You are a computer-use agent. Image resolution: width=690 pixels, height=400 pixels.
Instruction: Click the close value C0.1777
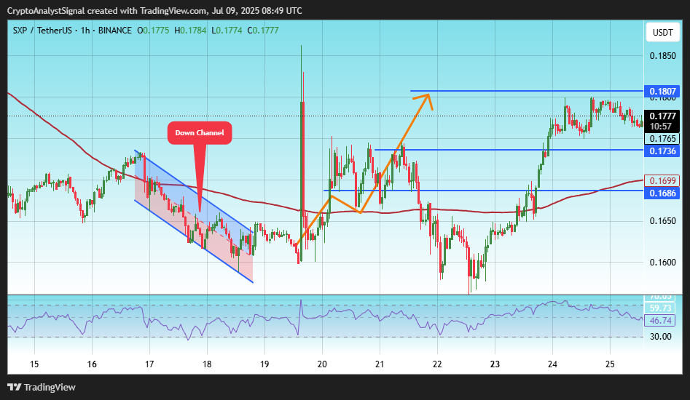point(263,31)
